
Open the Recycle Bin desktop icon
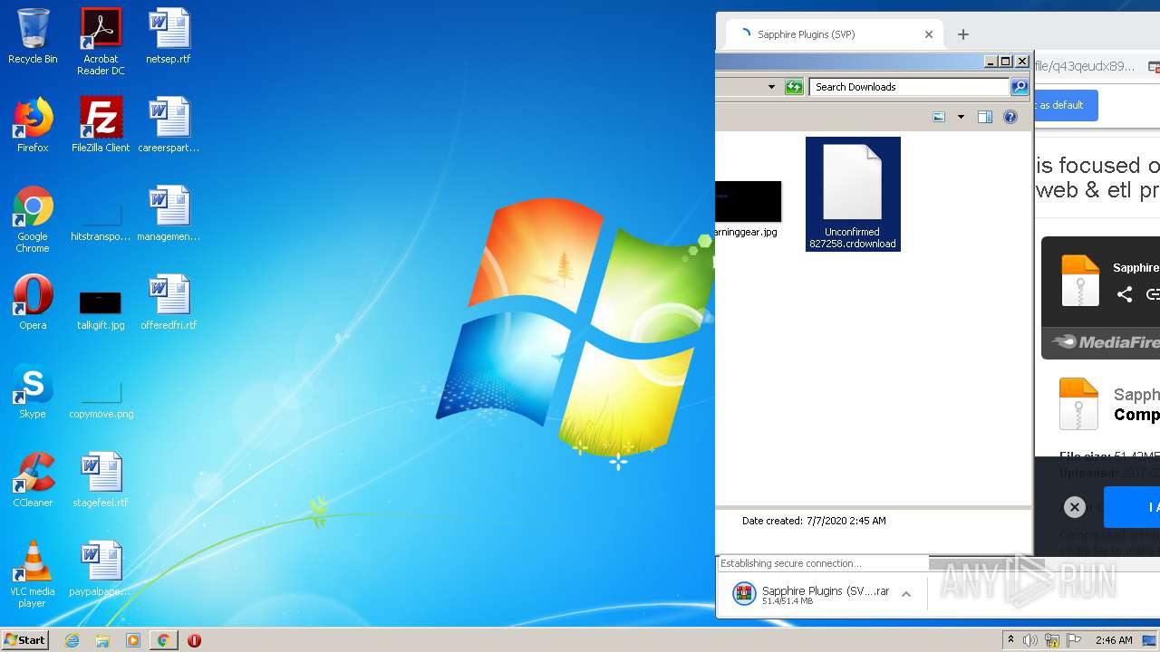pyautogui.click(x=33, y=37)
